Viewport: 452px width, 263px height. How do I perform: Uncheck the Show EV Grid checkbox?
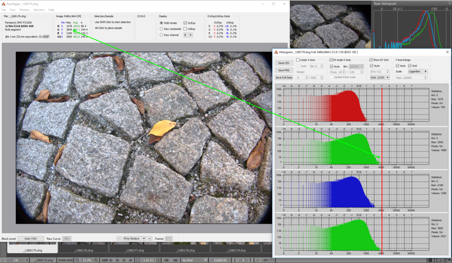click(x=371, y=60)
